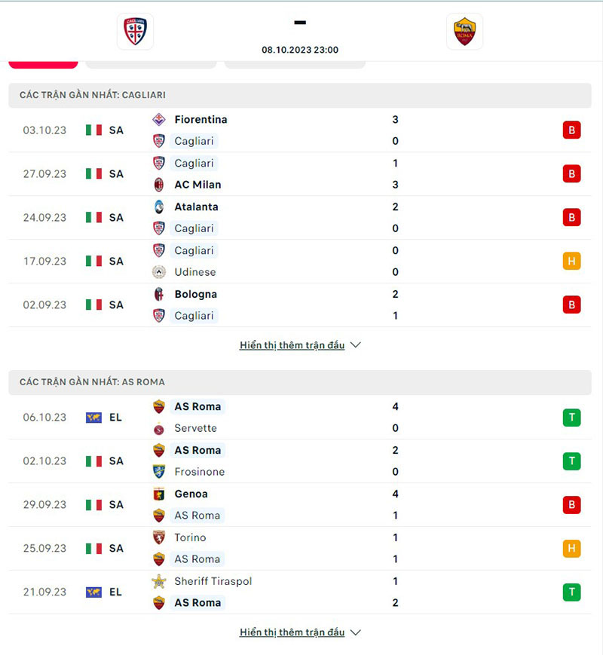
Task: Click the green T badge on the Servette match
Action: [571, 417]
